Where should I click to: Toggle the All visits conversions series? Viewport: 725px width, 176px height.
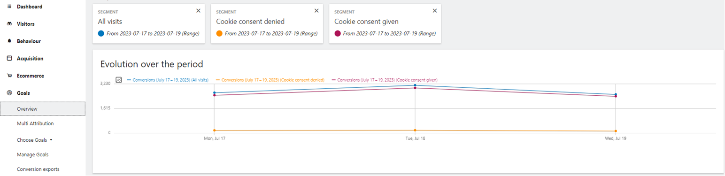[168, 80]
